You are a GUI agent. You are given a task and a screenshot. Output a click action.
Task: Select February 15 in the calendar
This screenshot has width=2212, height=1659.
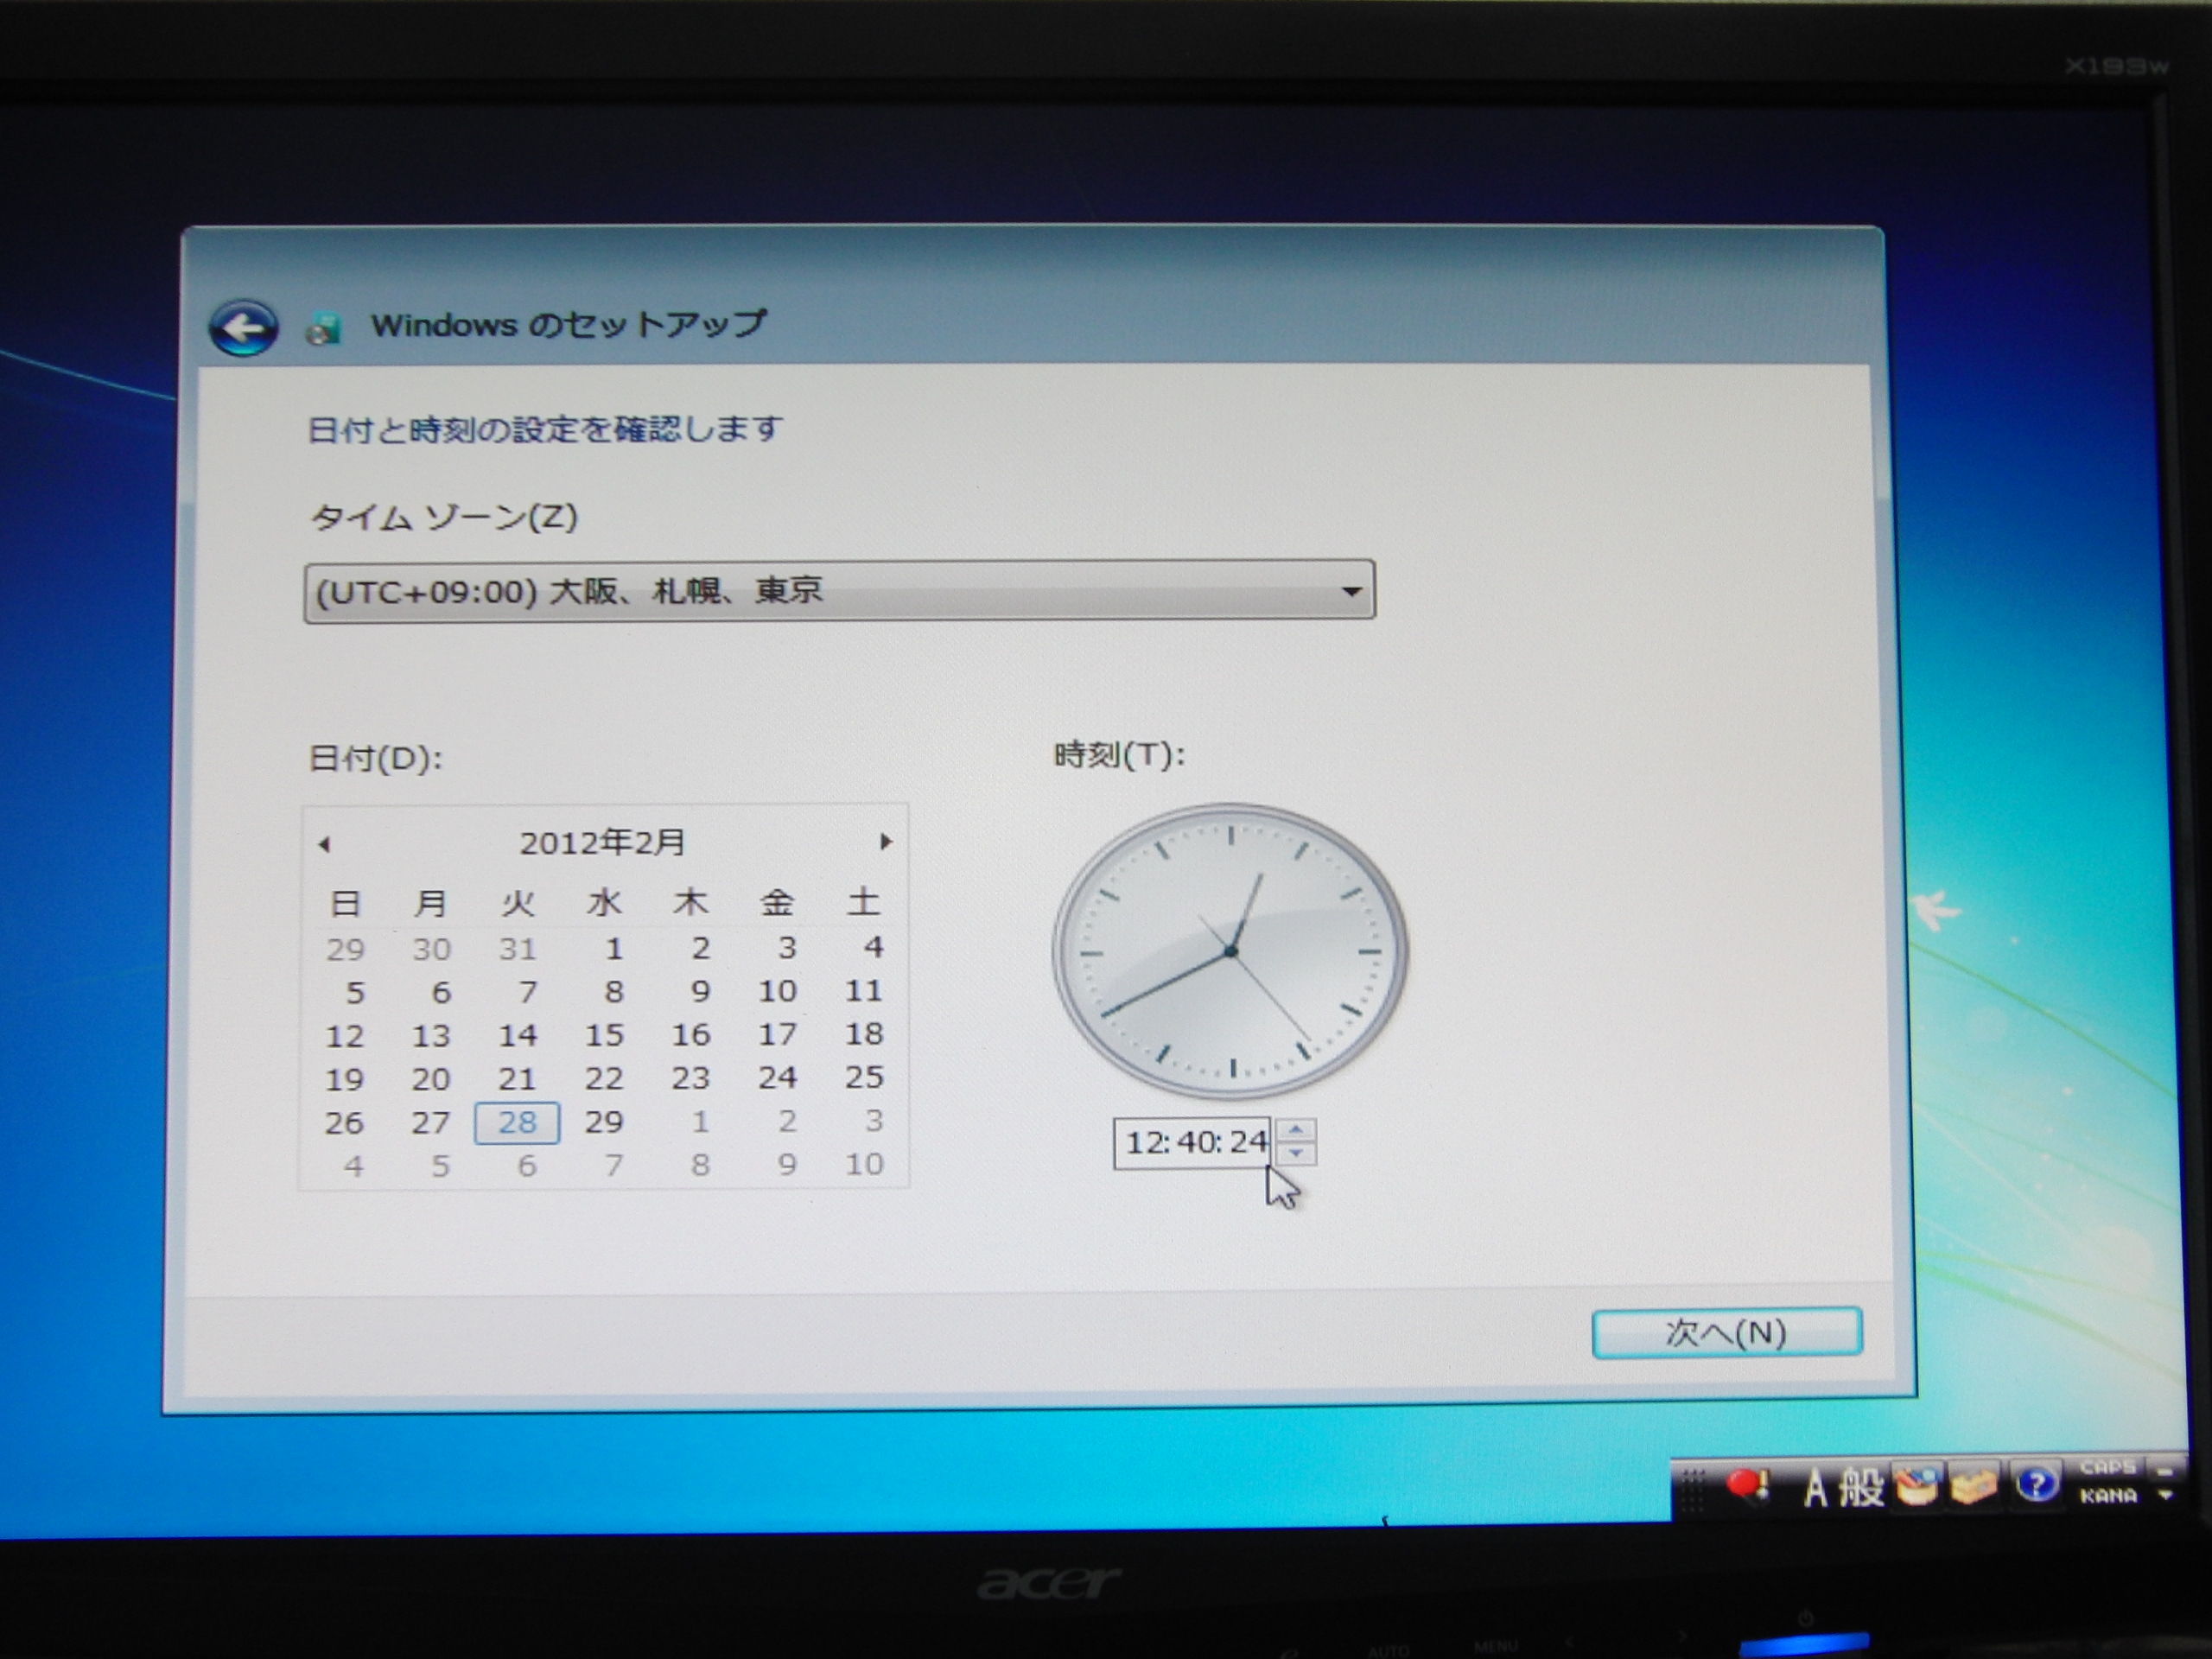click(x=604, y=1035)
